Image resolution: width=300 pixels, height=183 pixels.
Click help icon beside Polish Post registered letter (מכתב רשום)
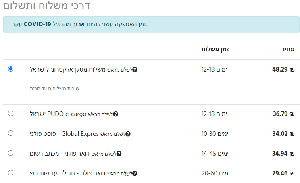[x=119, y=154]
